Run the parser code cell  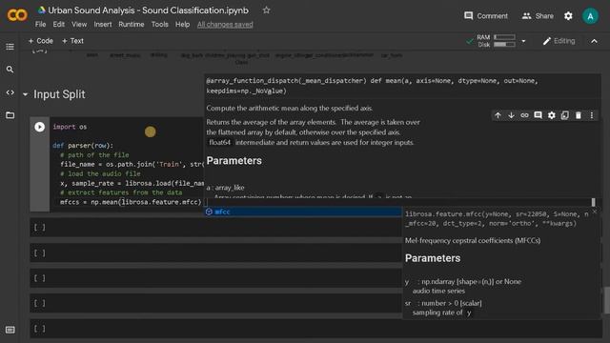(40, 127)
